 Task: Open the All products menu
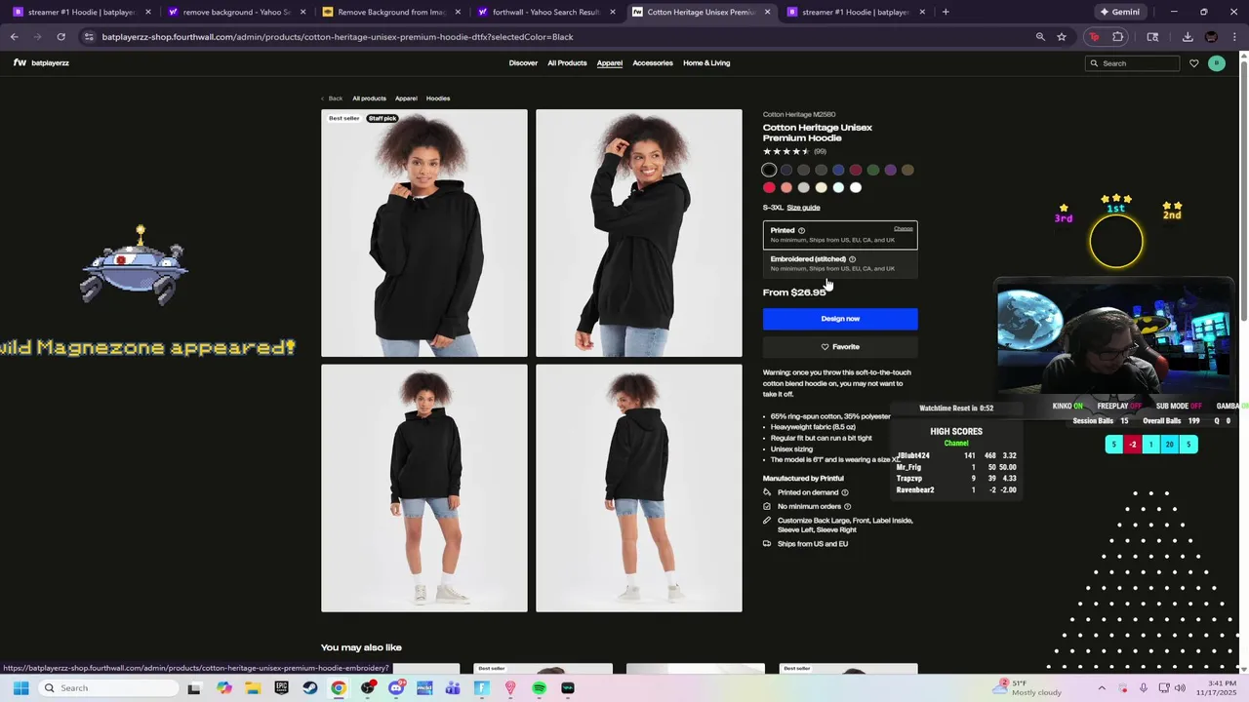[567, 63]
